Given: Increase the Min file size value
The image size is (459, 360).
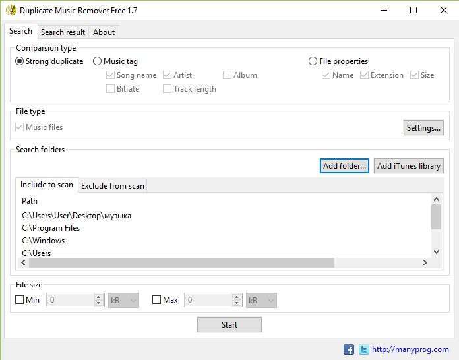Looking at the screenshot, I should pyautogui.click(x=99, y=297).
